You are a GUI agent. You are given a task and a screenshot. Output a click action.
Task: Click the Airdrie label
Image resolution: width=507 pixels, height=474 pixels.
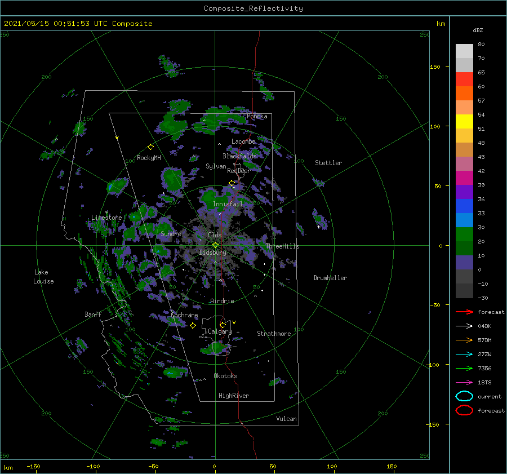pyautogui.click(x=222, y=301)
